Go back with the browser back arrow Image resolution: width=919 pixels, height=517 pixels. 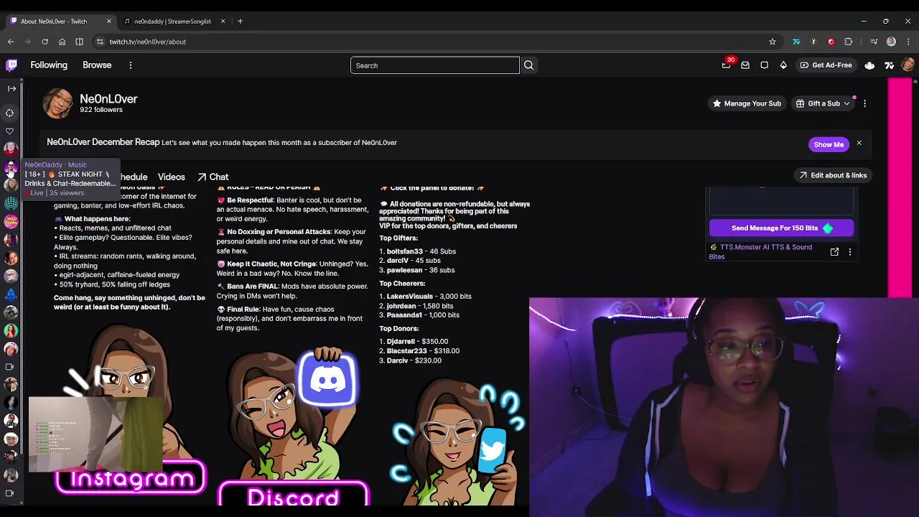pos(11,42)
